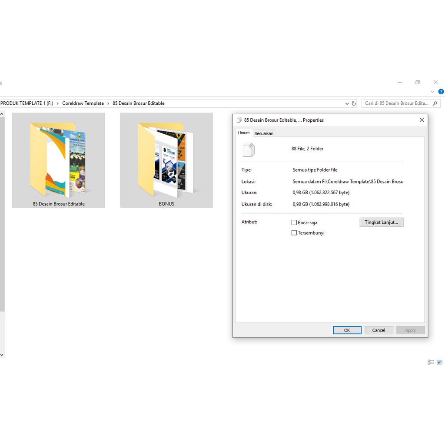Image resolution: width=445 pixels, height=445 pixels.
Task: Tick the Tersembunyi checkbox
Action: (x=294, y=233)
